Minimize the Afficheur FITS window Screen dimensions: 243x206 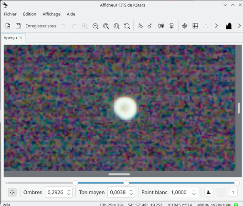point(225,5)
